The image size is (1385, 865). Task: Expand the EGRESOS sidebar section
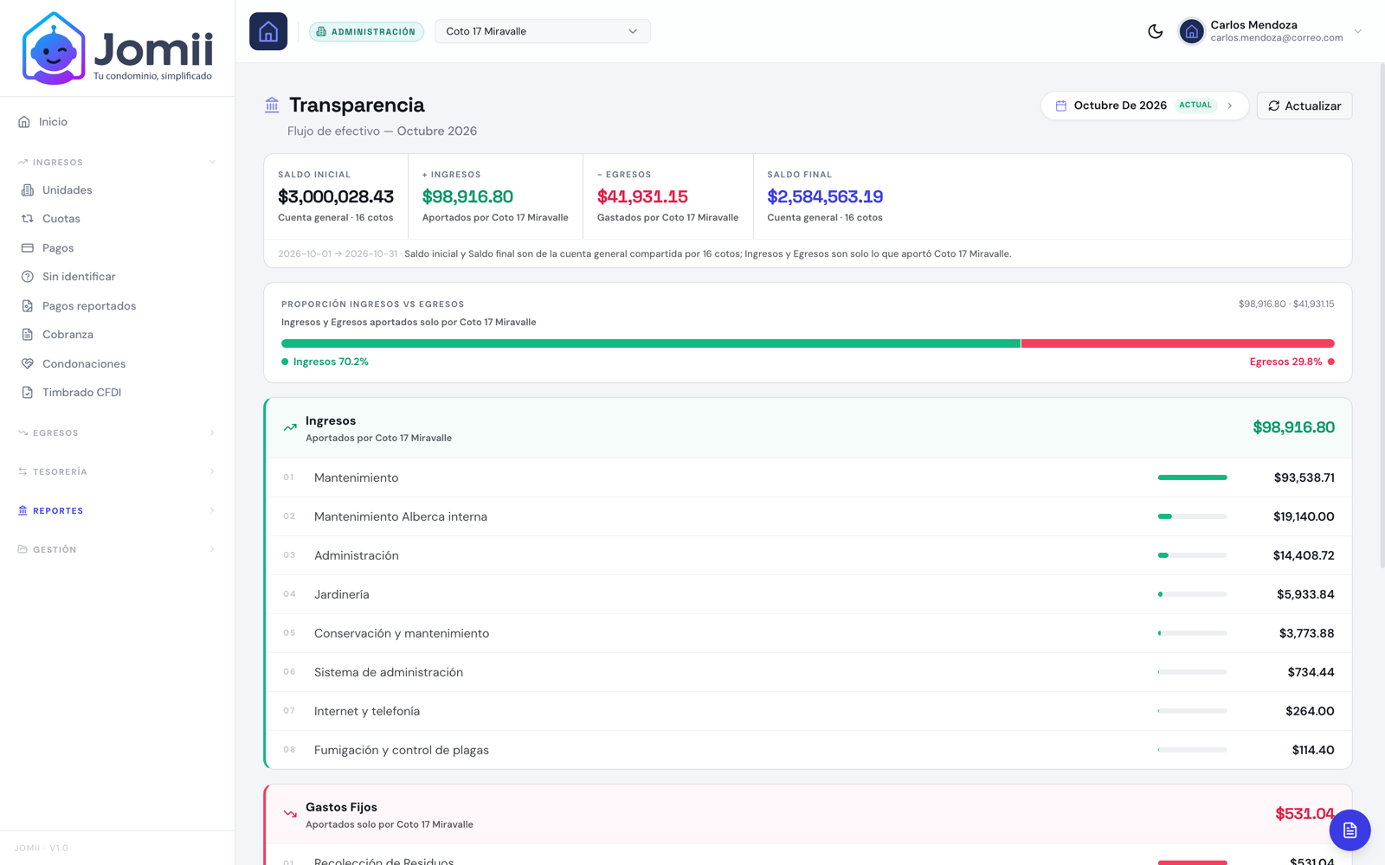(x=117, y=433)
